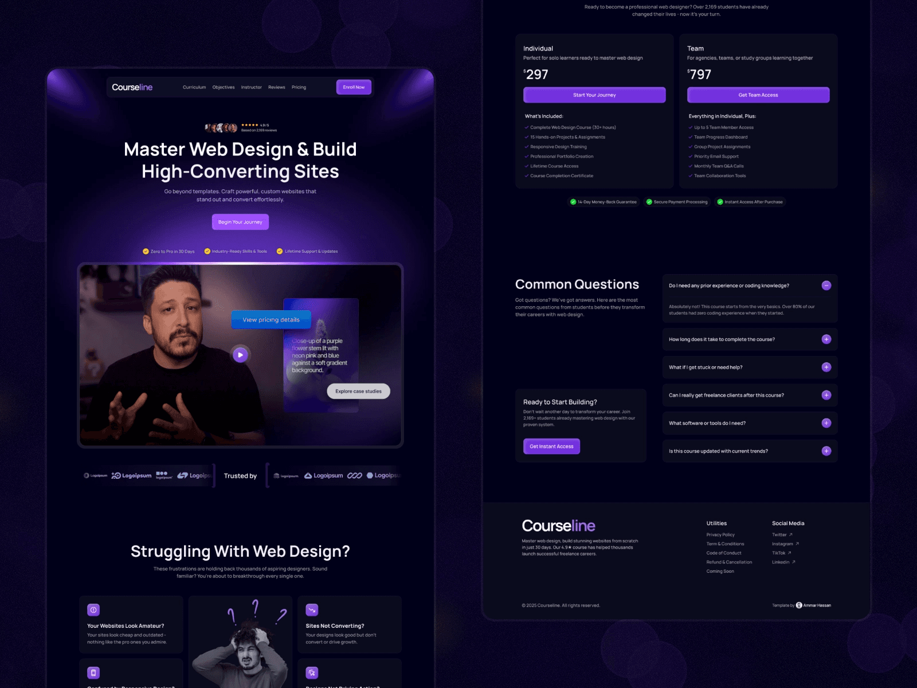Click the phone icon on the Responsive Design card

(x=93, y=673)
